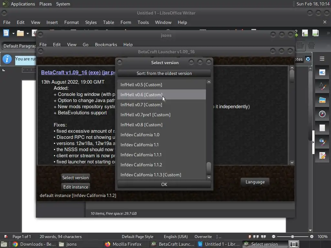
Task: Click changelog panel scroll up arrow
Action: pos(292,68)
